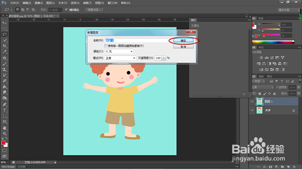302x169 pixels.
Task: Hide the 背景 layer eye icon
Action: [x=252, y=110]
